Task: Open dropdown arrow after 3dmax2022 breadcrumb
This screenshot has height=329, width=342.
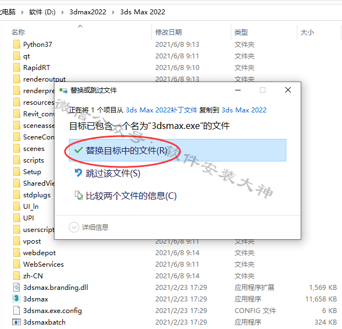Action: click(113, 12)
